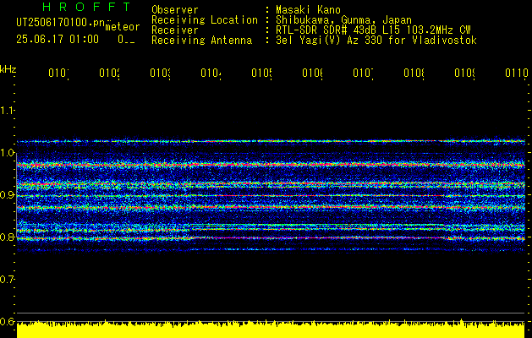Click the "Receiving Location" label

(x=205, y=20)
